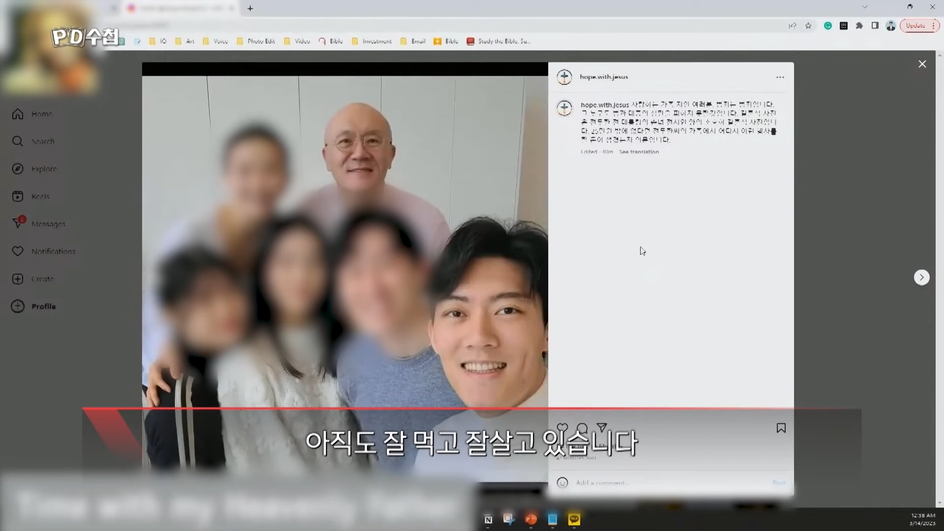
Task: Open the tab search chevron in title bar
Action: 865,7
